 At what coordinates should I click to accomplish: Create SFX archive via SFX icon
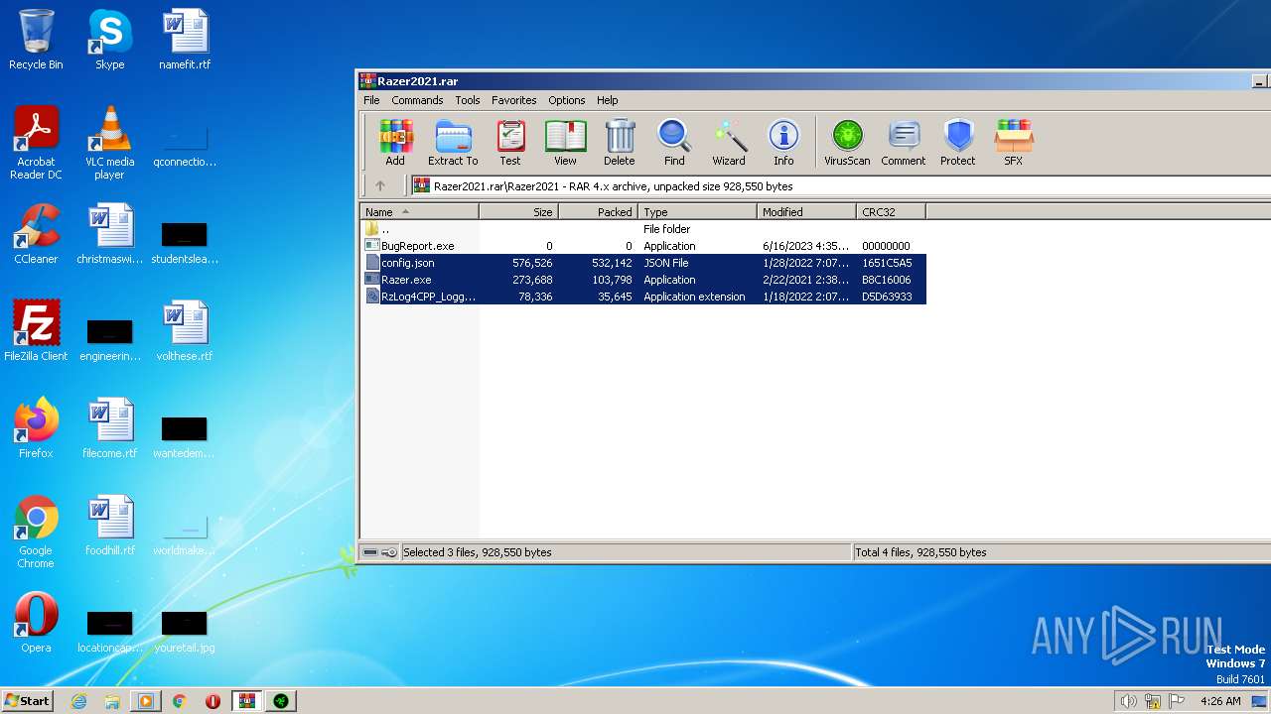[1014, 142]
